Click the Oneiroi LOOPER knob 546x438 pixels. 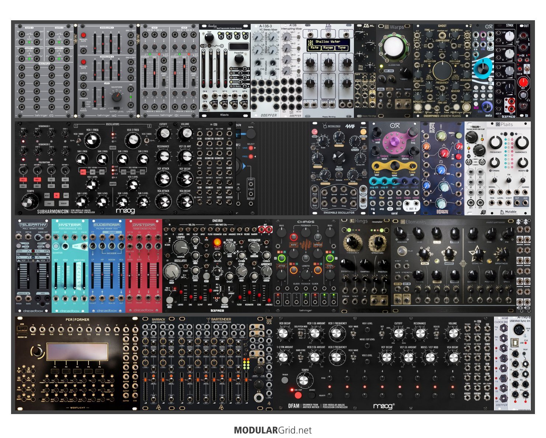[x=181, y=248]
